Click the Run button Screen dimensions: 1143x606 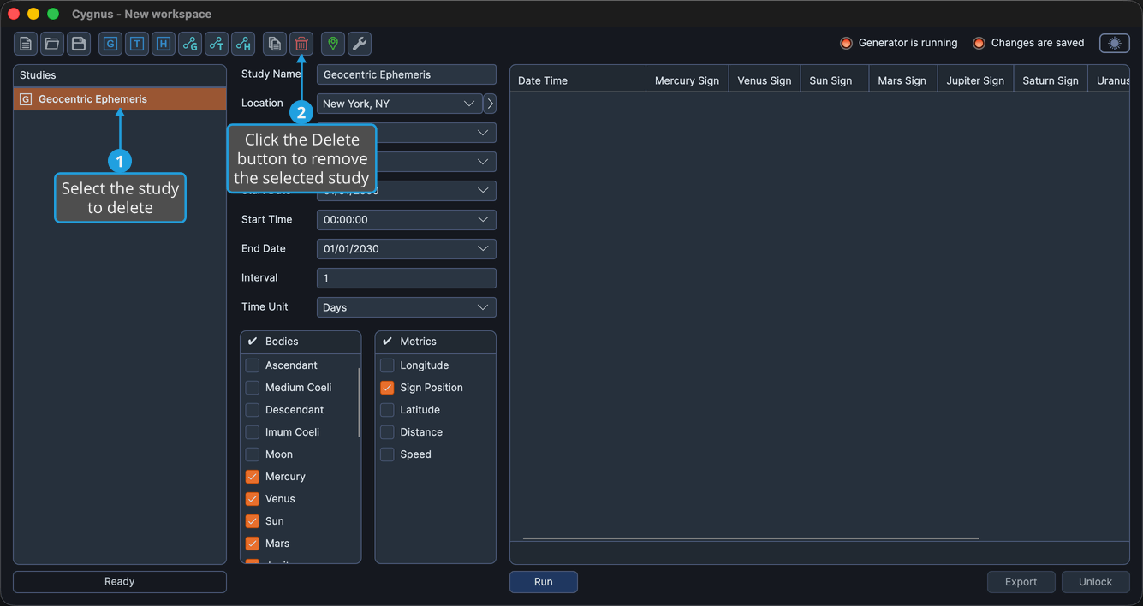point(544,582)
